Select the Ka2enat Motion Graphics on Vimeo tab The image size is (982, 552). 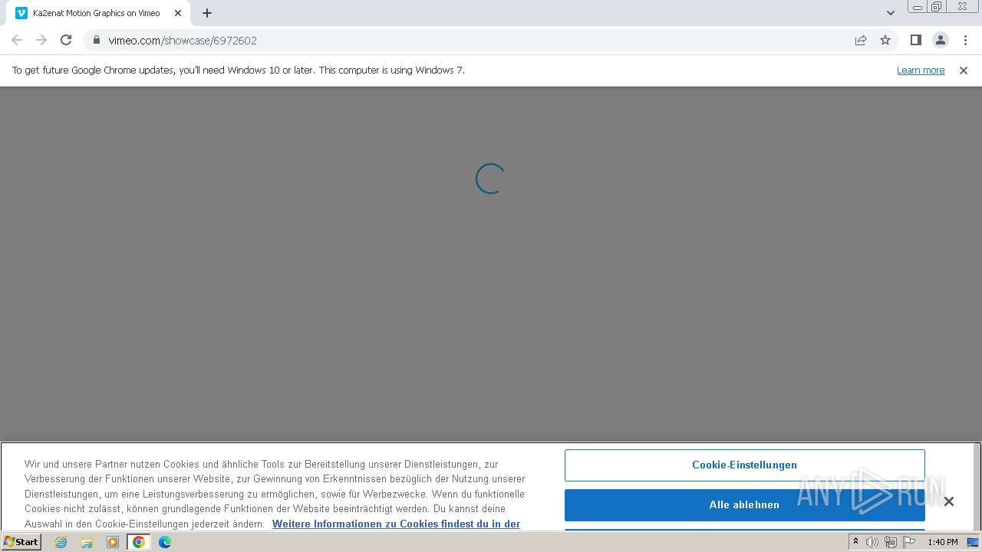(98, 13)
